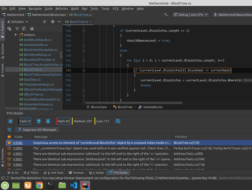Screen dimensions: 252x190
Task: Open 9: Git tool window
Action: click(x=13, y=173)
